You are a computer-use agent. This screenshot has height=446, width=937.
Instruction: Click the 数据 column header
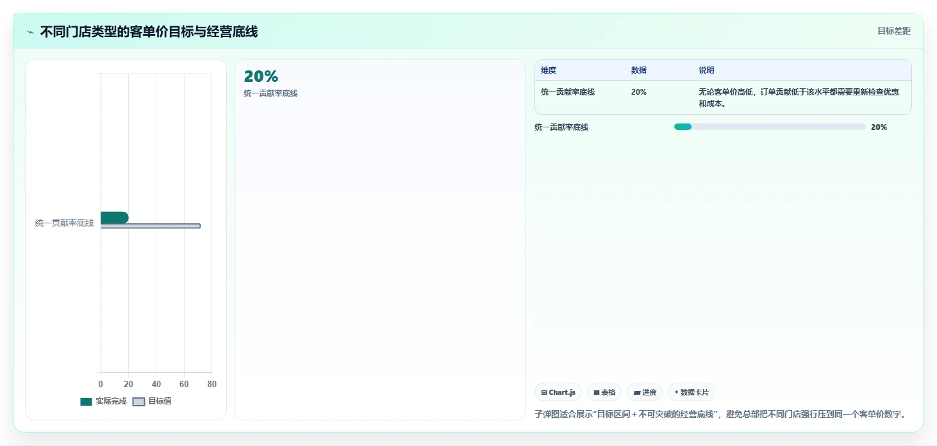click(639, 70)
